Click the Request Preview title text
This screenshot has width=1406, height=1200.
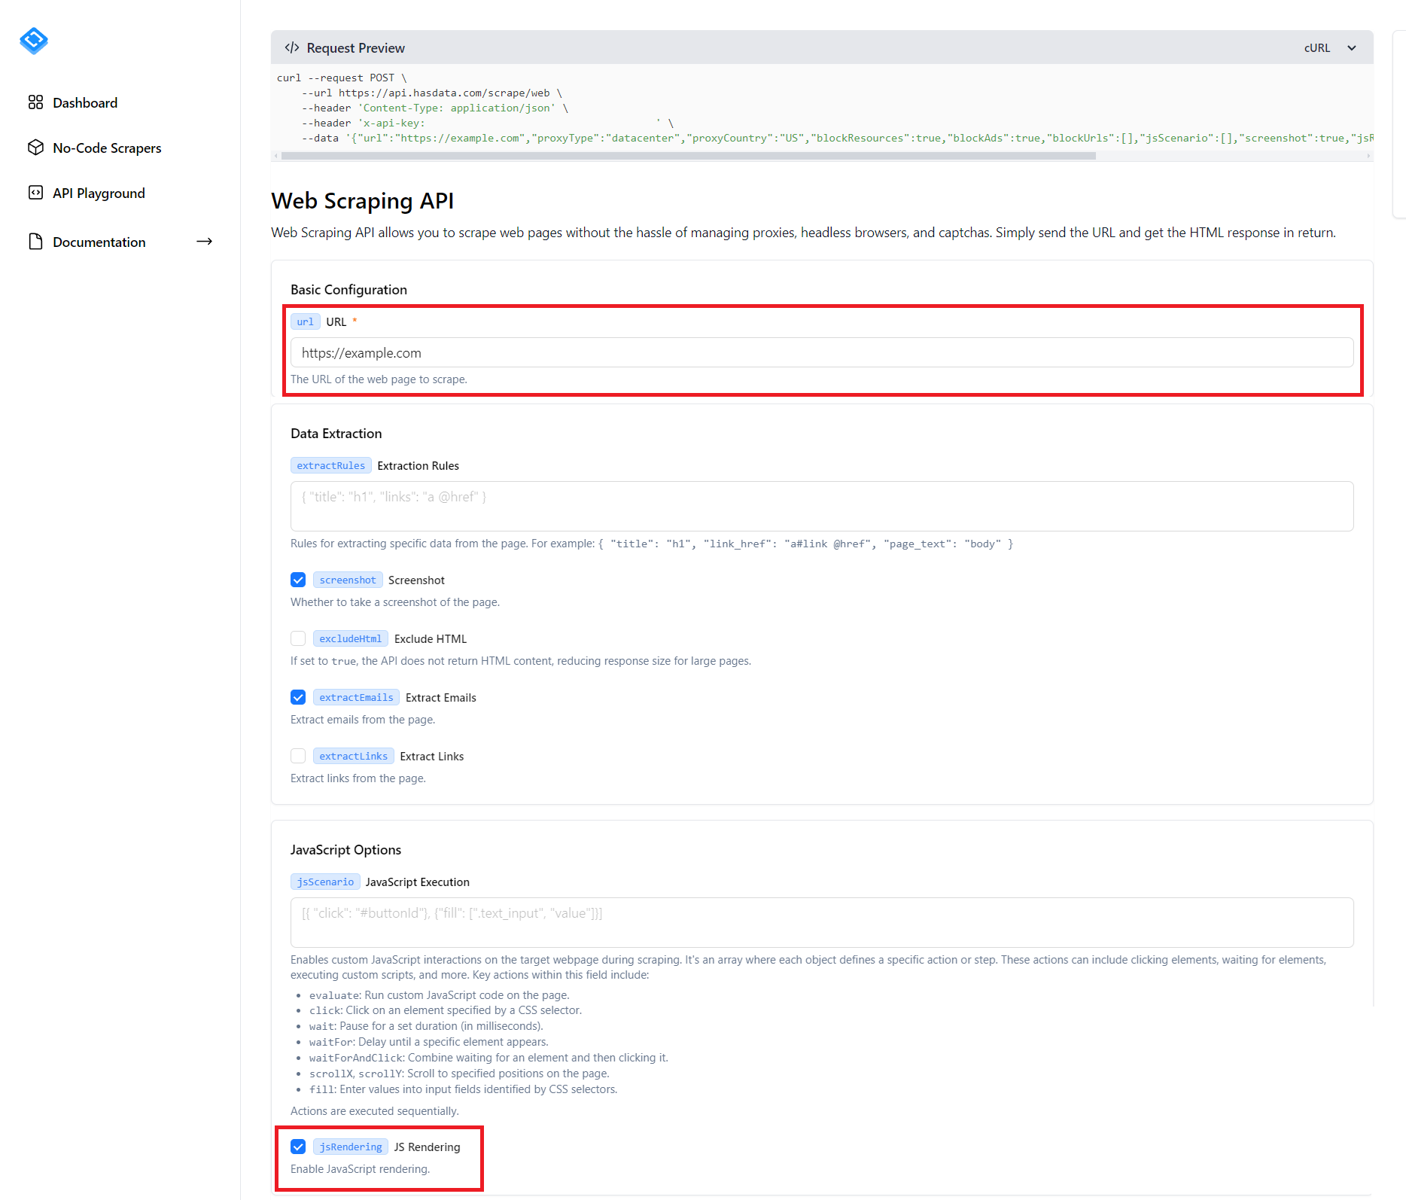(x=355, y=48)
